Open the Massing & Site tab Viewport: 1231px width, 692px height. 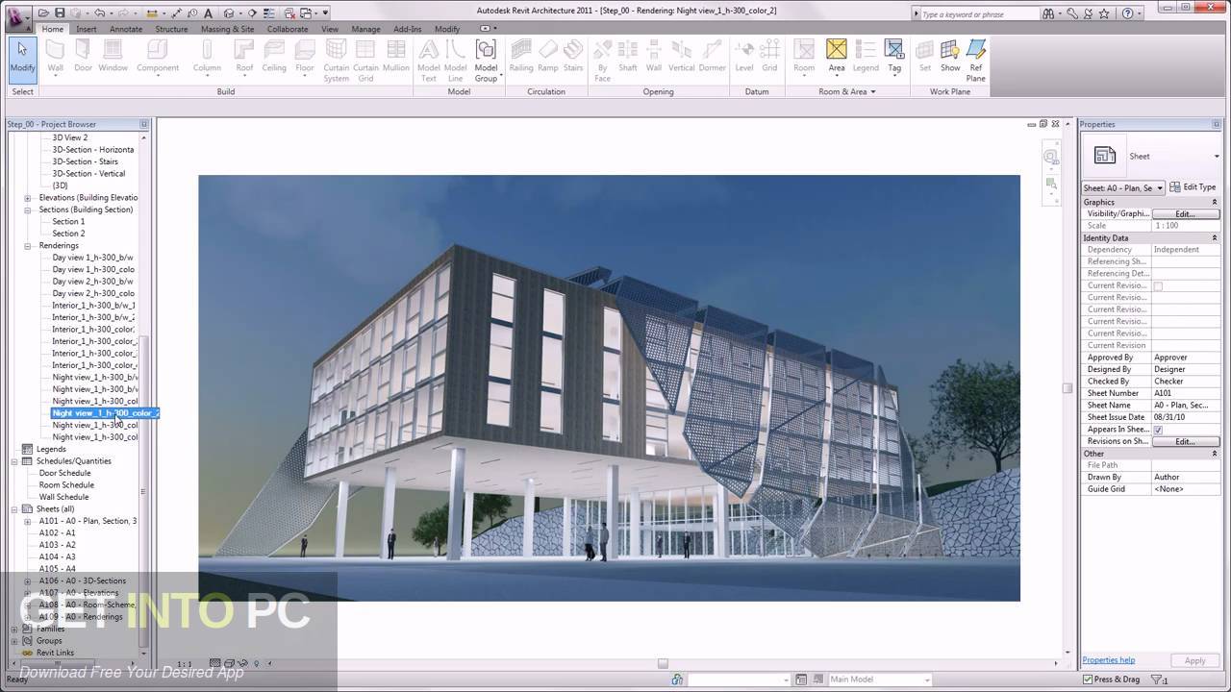[227, 29]
